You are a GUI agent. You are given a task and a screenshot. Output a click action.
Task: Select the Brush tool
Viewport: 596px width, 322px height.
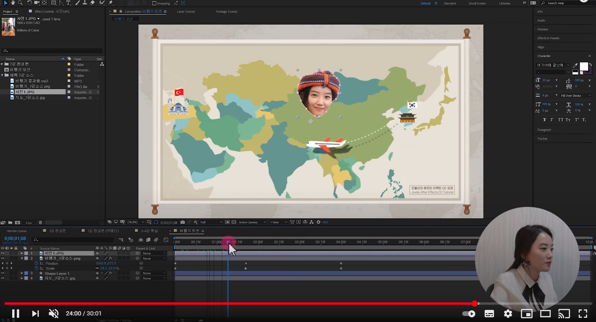(77, 3)
